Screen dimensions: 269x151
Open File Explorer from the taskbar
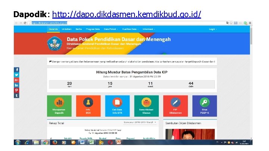pos(36,142)
